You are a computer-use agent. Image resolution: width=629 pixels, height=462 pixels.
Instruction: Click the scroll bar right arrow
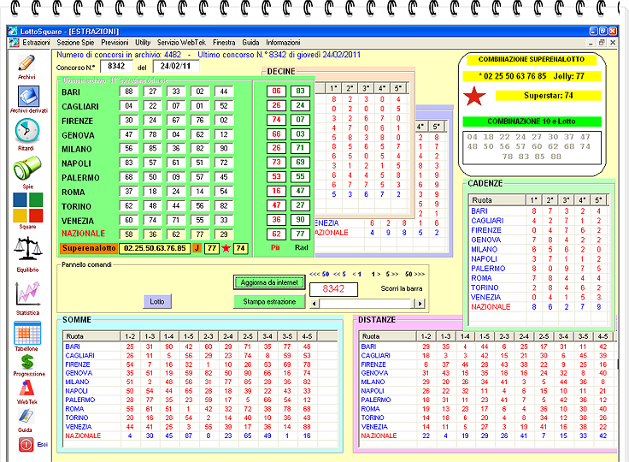[x=420, y=304]
